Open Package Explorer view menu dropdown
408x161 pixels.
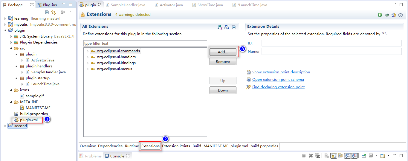click(71, 12)
